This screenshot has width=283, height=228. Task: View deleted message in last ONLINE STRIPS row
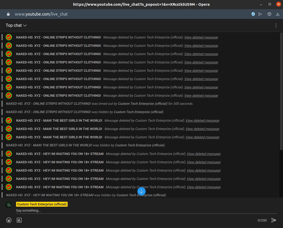coord(201,96)
